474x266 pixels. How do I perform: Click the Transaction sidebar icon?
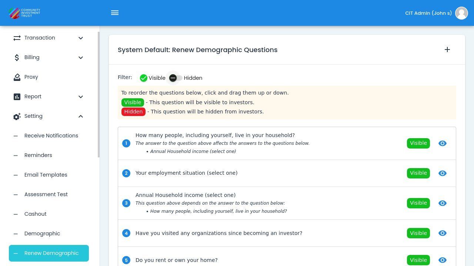point(16,38)
